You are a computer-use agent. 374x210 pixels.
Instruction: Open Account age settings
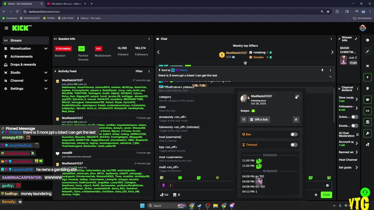(x=348, y=143)
